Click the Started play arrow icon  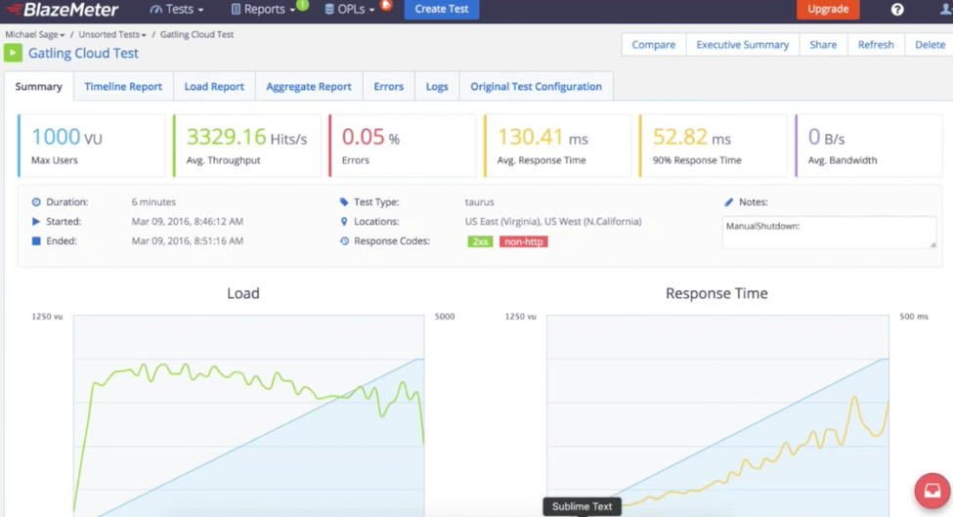tap(36, 221)
